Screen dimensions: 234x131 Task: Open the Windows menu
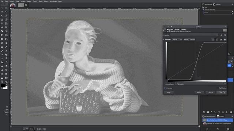[x=53, y=1]
